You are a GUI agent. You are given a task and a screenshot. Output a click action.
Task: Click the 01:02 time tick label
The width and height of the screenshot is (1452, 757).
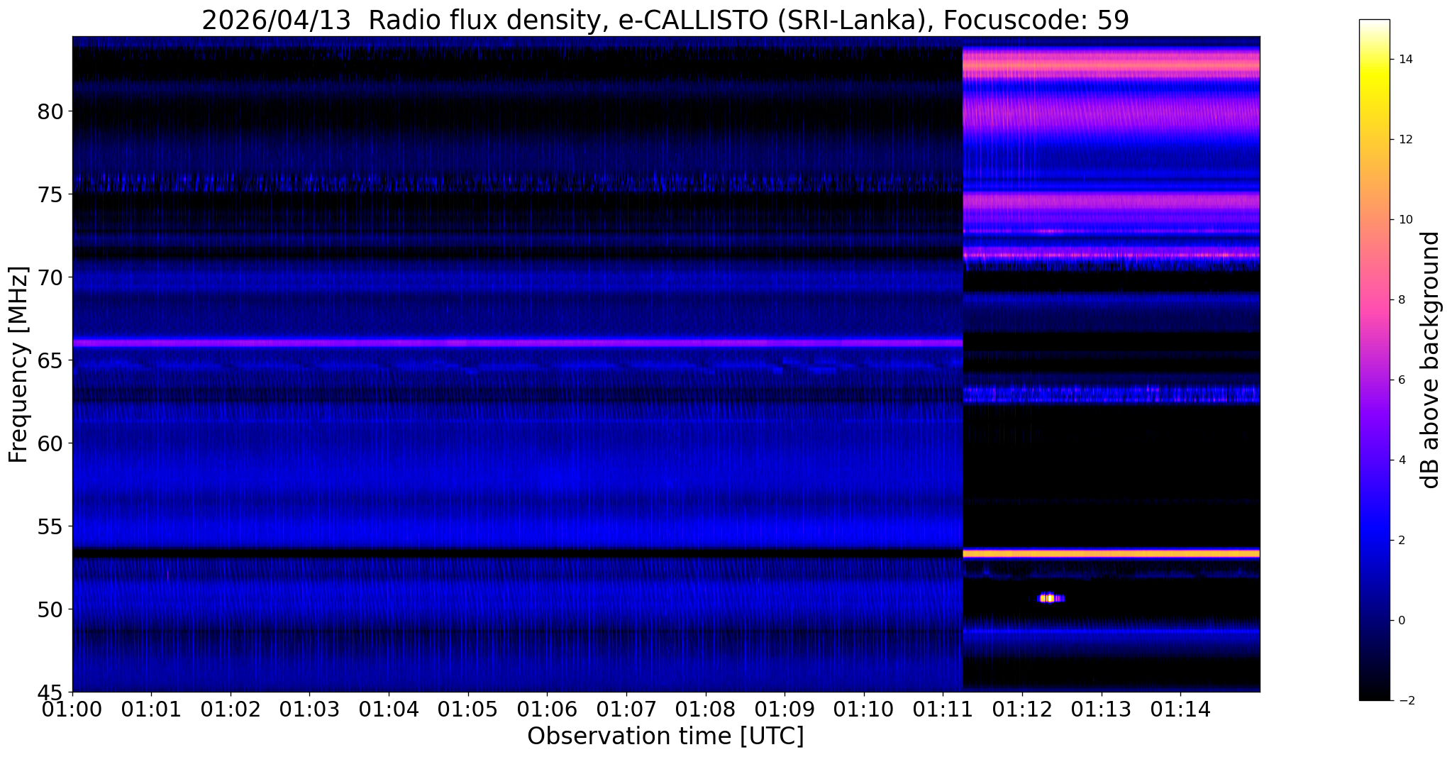pyautogui.click(x=231, y=709)
